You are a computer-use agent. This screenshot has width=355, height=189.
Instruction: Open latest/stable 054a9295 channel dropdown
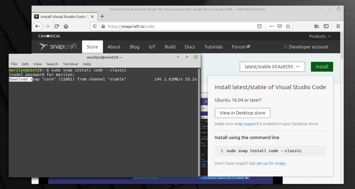pyautogui.click(x=272, y=66)
